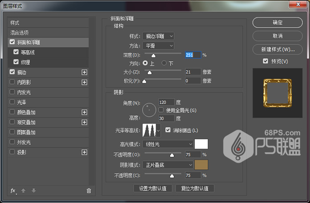Open the white highlight color swatch
Viewport: 310px width, 203px height.
pyautogui.click(x=201, y=144)
